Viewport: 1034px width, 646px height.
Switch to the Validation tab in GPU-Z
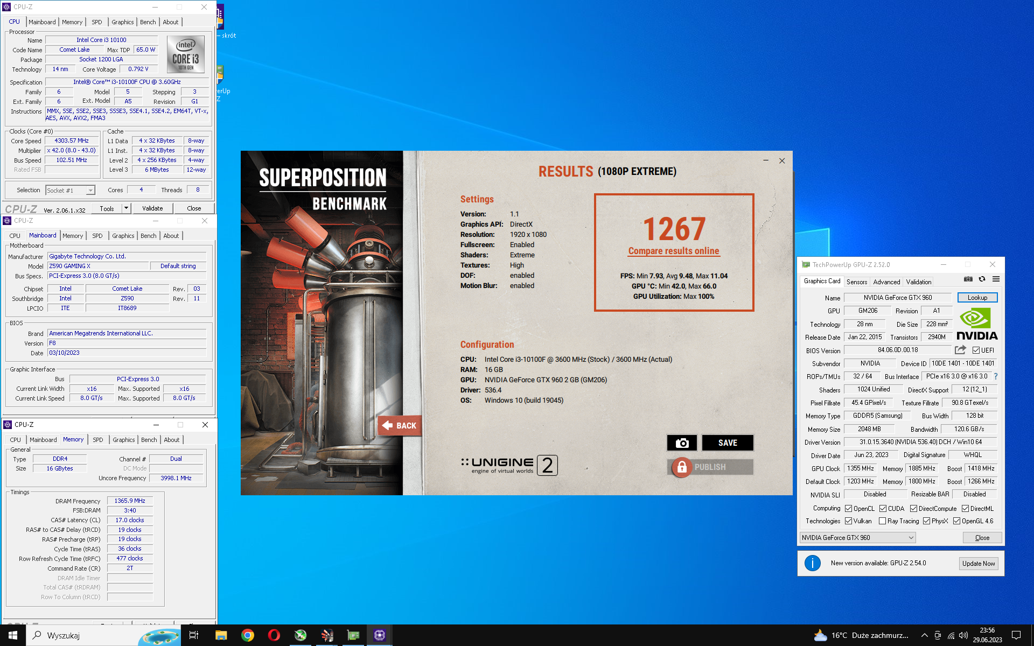pyautogui.click(x=919, y=282)
